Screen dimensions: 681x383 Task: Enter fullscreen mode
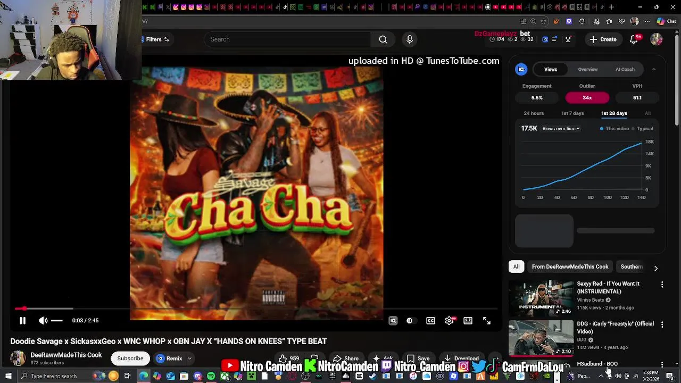[487, 321]
